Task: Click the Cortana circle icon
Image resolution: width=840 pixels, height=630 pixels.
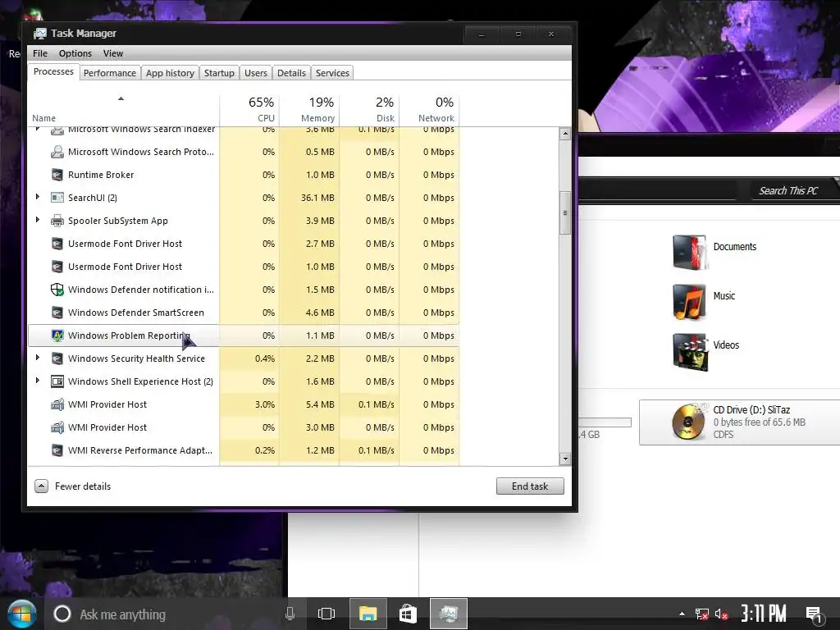Action: pyautogui.click(x=62, y=614)
